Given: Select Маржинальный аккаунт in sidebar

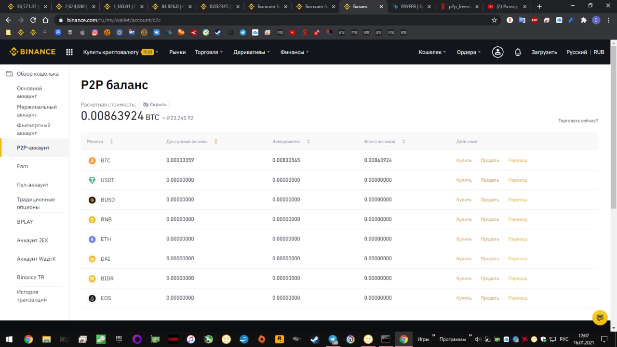Looking at the screenshot, I should [37, 111].
